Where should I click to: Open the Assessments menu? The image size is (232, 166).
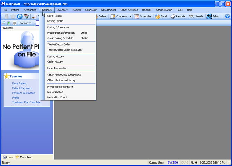tap(108, 10)
